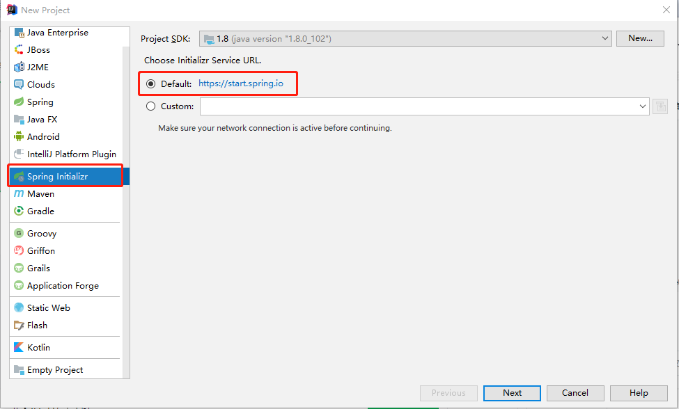Image resolution: width=679 pixels, height=409 pixels.
Task: Click the Griffon red icon
Action: (x=19, y=251)
